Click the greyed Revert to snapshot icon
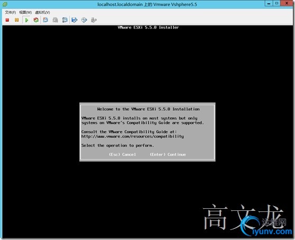295x240 pixels. click(x=55, y=20)
